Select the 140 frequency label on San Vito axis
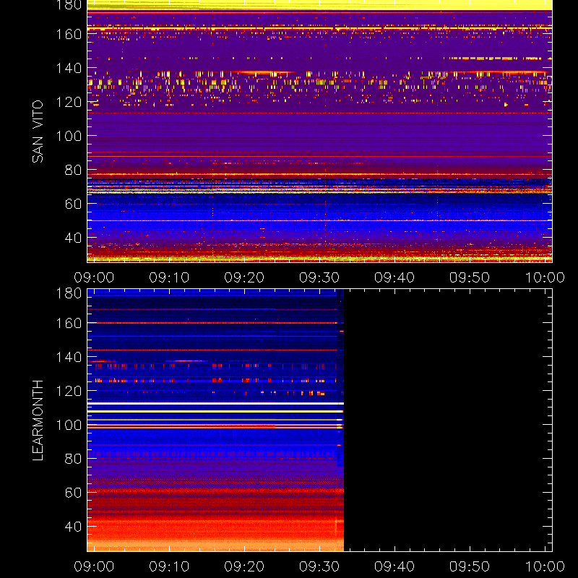 (69, 68)
